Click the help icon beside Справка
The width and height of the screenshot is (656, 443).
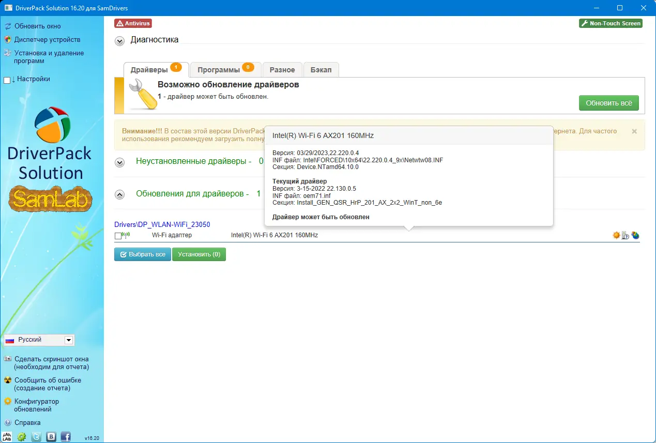(7, 422)
